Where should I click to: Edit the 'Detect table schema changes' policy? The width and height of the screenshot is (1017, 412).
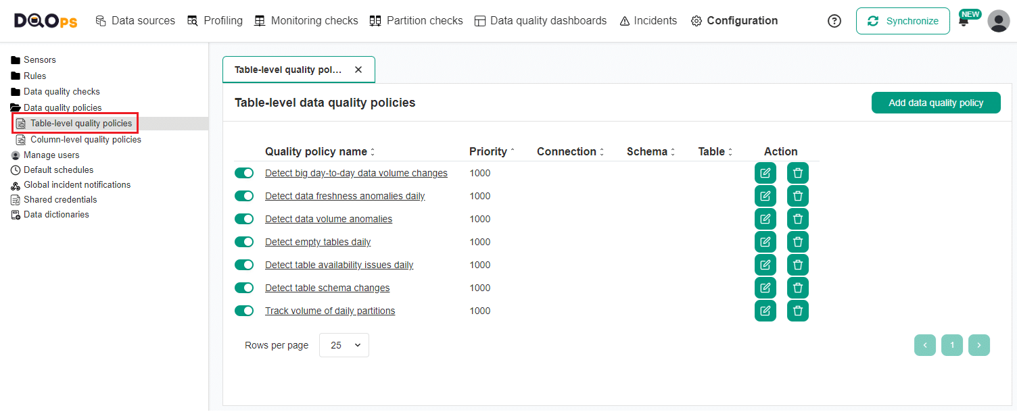click(x=765, y=288)
